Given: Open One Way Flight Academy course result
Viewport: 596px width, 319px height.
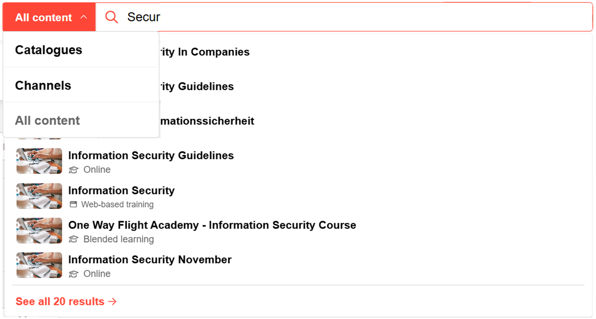Looking at the screenshot, I should (212, 225).
